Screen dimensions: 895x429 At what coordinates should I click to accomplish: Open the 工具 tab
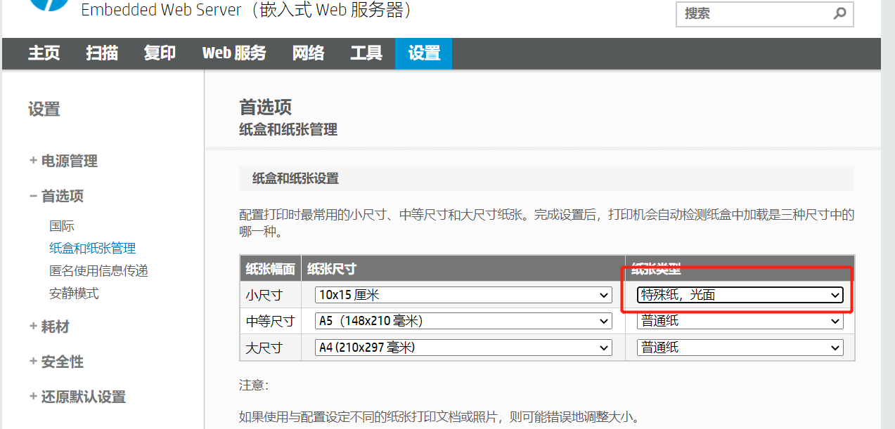coord(366,53)
